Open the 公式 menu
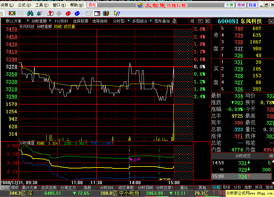The height and width of the screenshot is (197, 274). [24, 5]
